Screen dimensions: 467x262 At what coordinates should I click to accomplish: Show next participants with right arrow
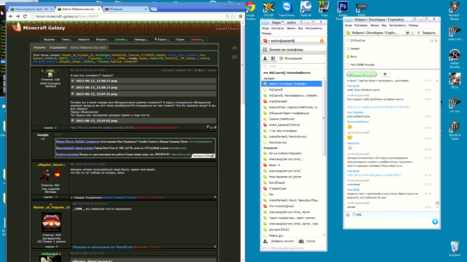[x=436, y=40]
